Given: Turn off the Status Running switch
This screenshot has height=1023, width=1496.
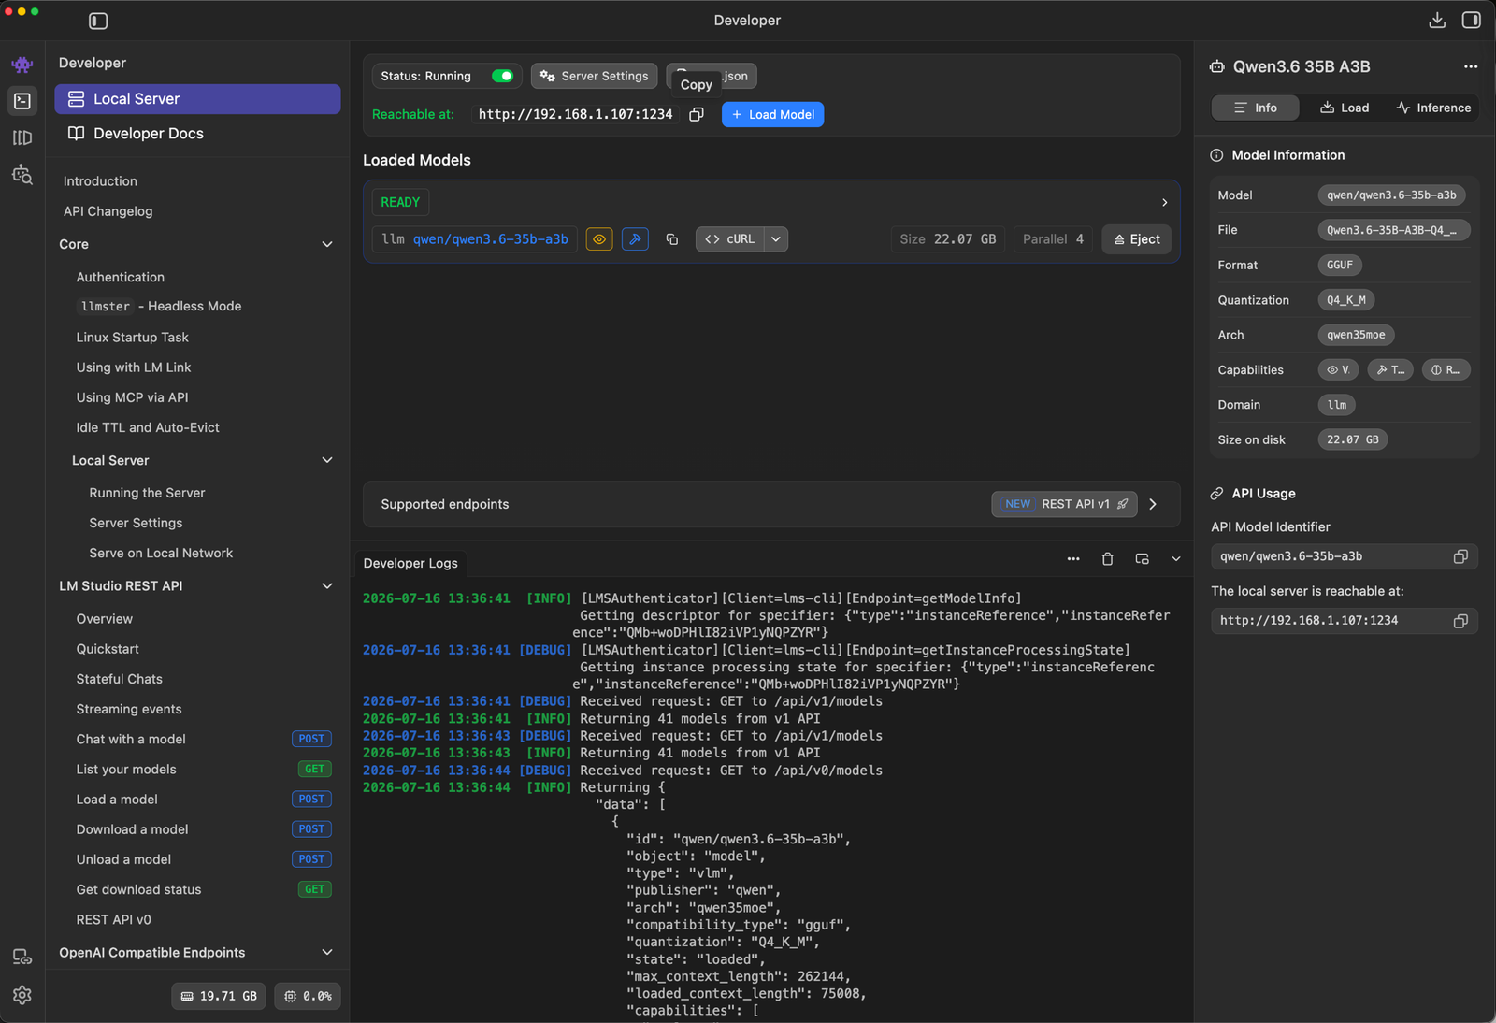Looking at the screenshot, I should 502,76.
